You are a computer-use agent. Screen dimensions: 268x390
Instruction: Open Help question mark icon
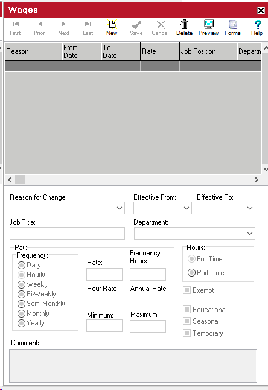click(x=258, y=24)
